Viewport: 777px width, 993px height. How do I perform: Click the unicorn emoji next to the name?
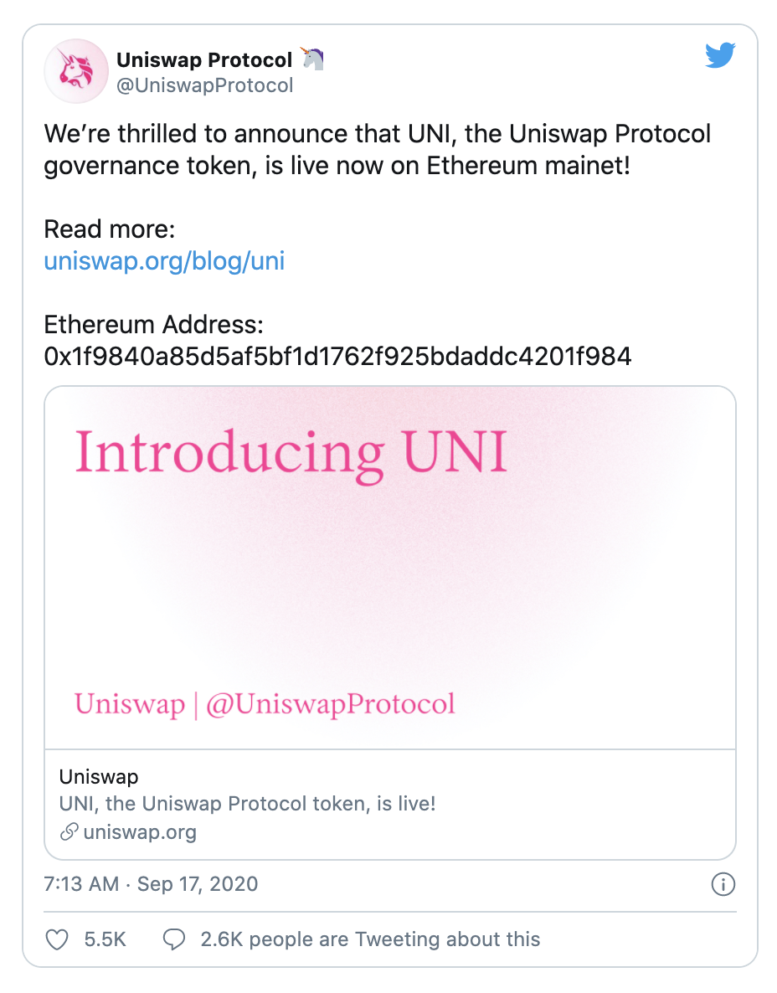[x=311, y=59]
